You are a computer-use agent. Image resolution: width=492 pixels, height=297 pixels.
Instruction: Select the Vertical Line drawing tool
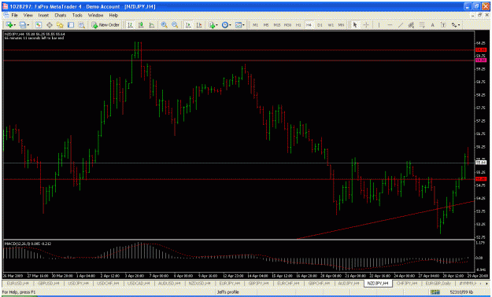pyautogui.click(x=379, y=25)
